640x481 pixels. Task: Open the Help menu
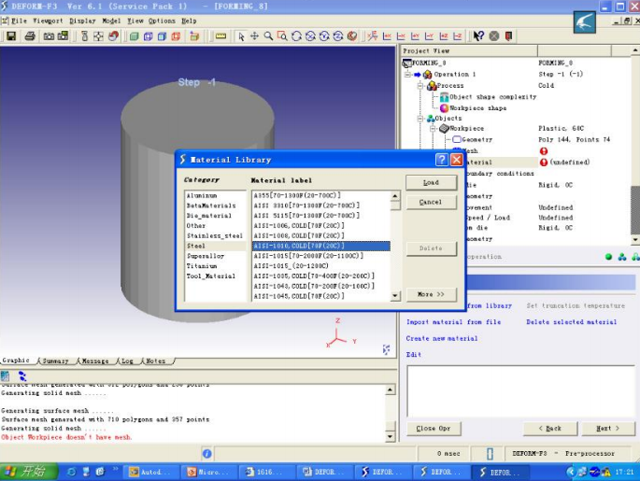pos(189,21)
